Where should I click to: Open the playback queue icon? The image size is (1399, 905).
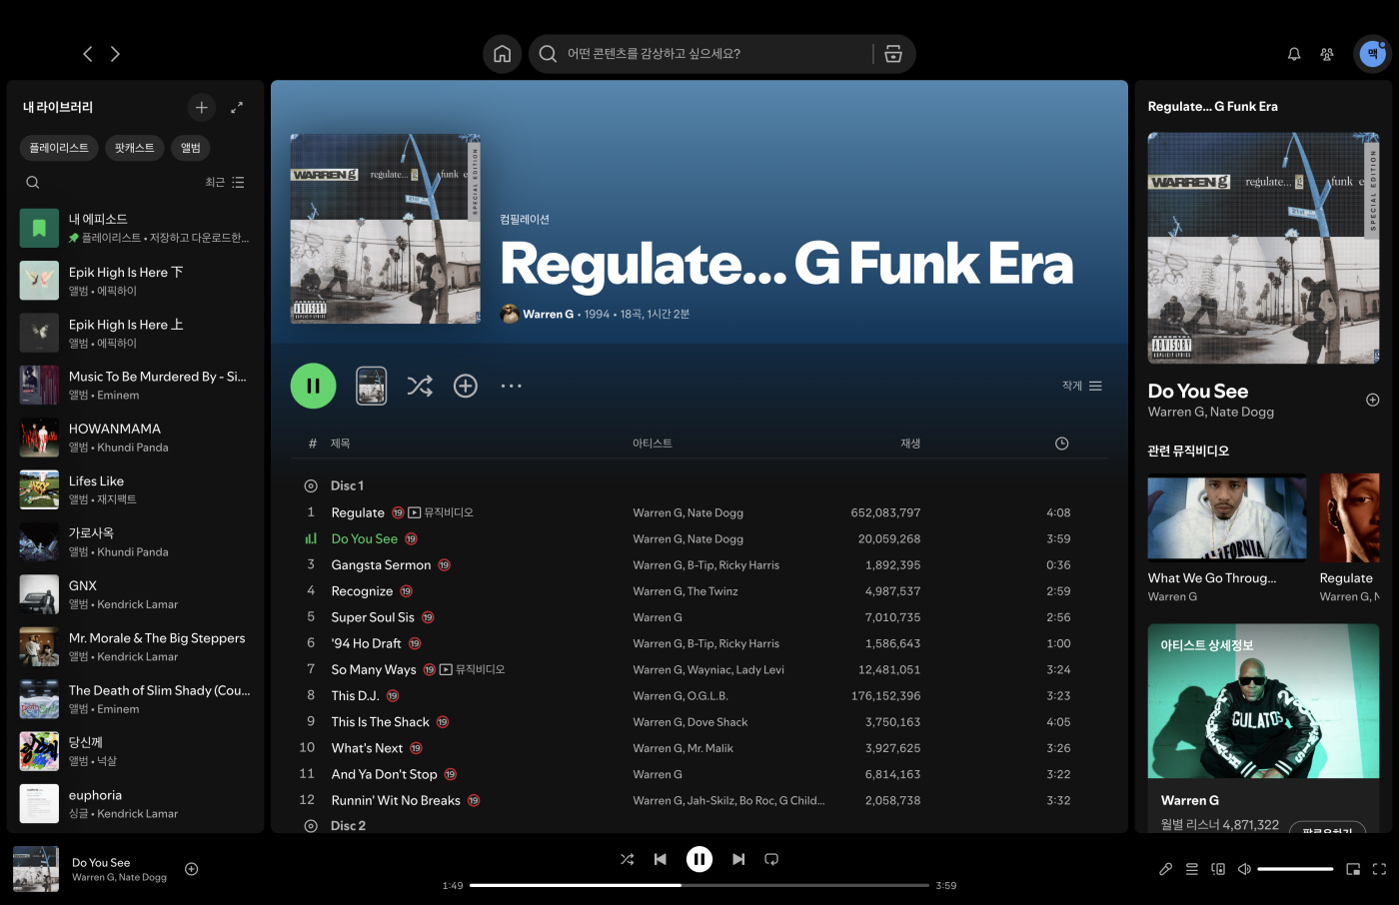click(x=1192, y=869)
